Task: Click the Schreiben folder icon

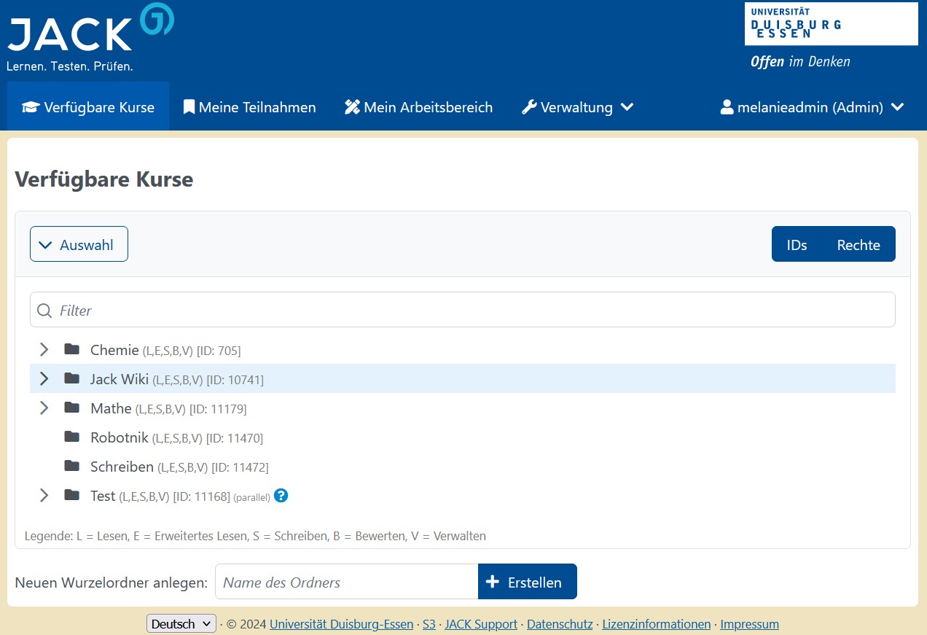Action: coord(71,466)
